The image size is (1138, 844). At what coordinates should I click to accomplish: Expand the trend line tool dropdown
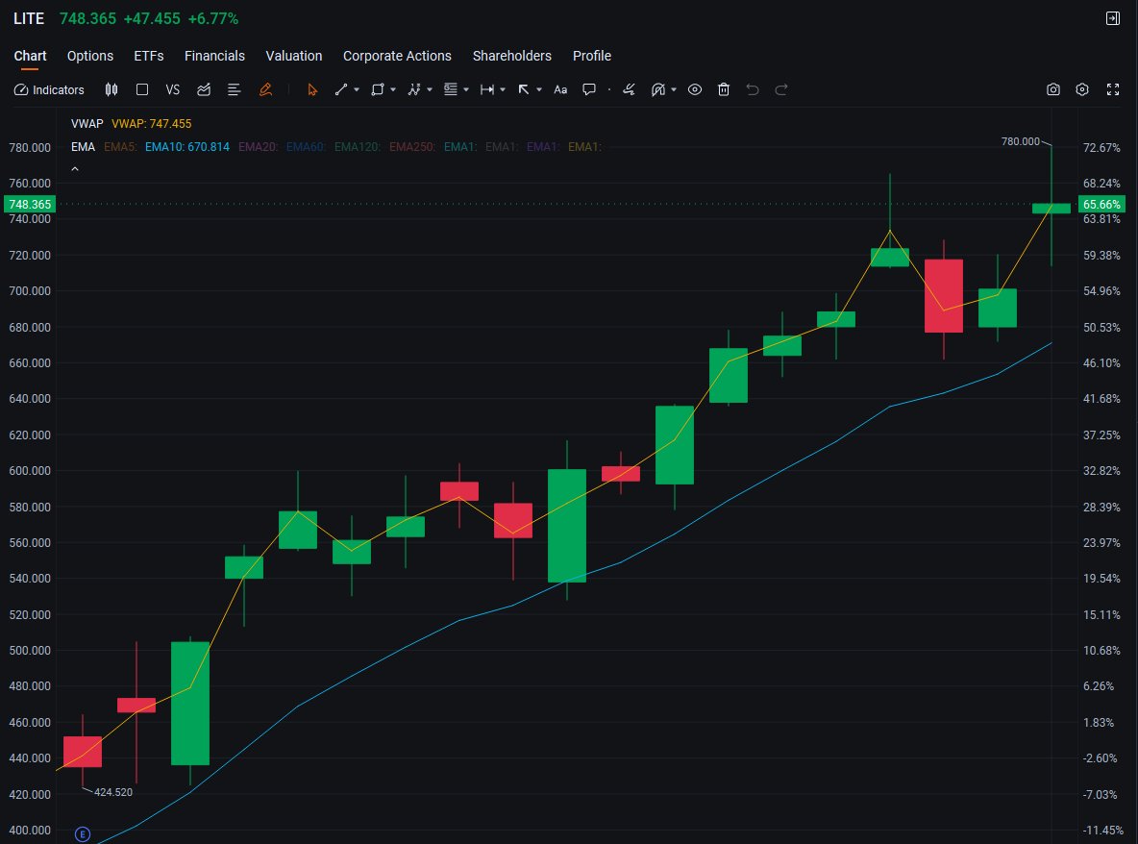357,90
